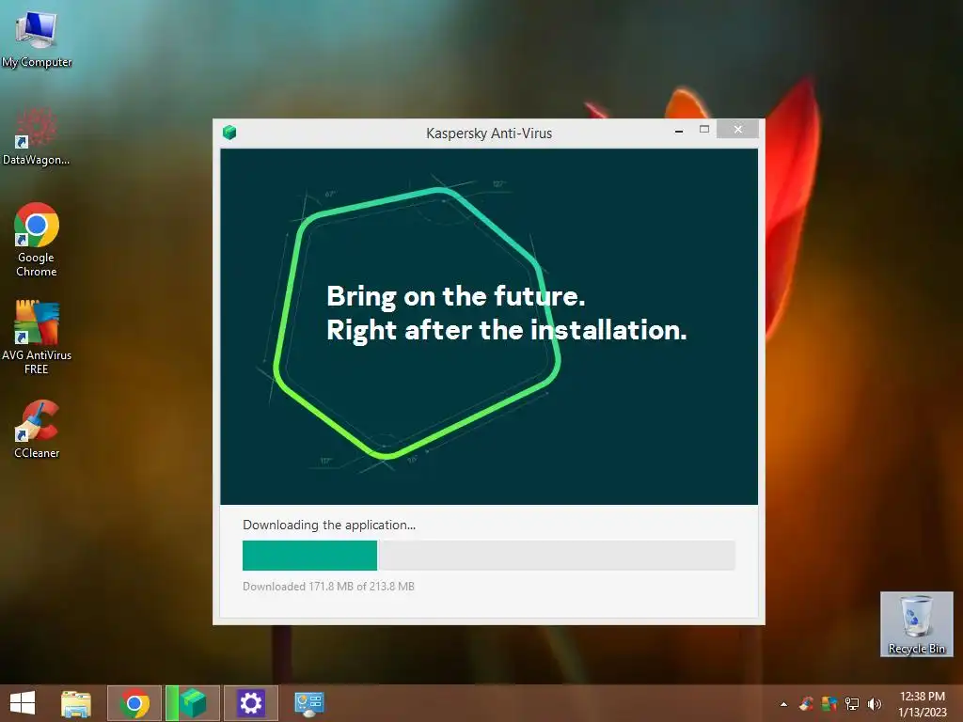Close the Kaspersky Anti-Virus installer window

click(737, 129)
